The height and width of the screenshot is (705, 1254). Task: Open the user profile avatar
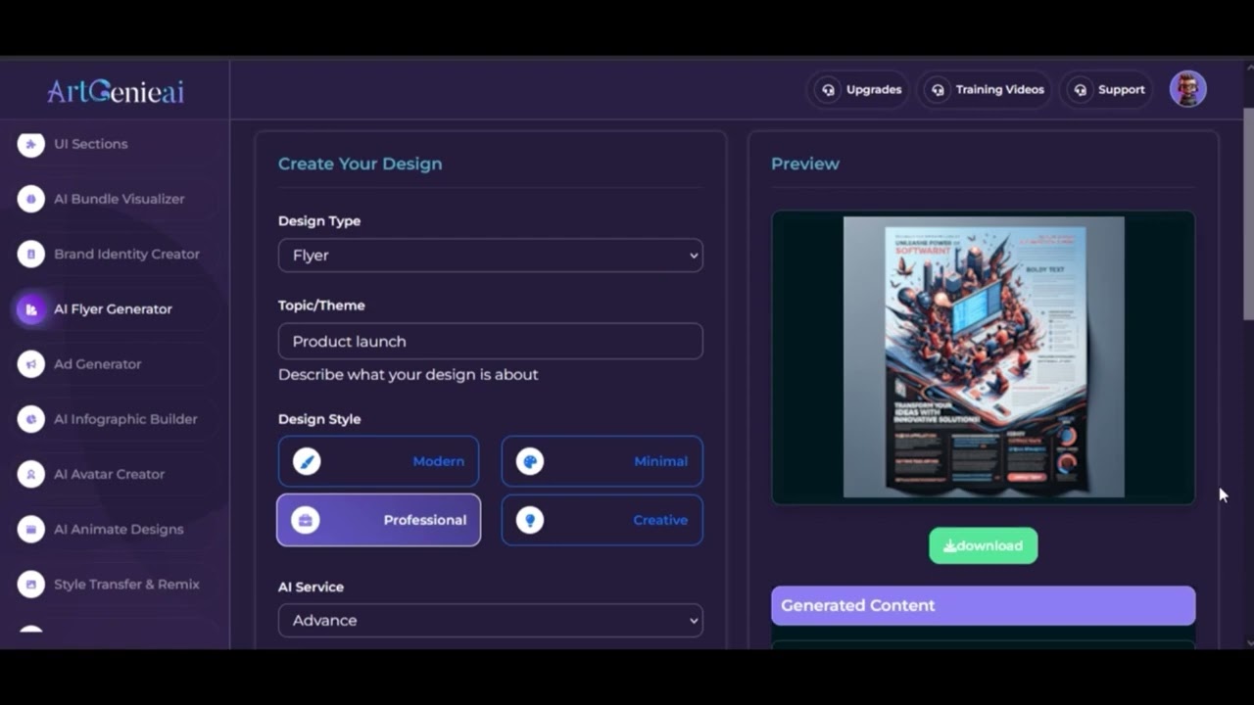coord(1188,89)
